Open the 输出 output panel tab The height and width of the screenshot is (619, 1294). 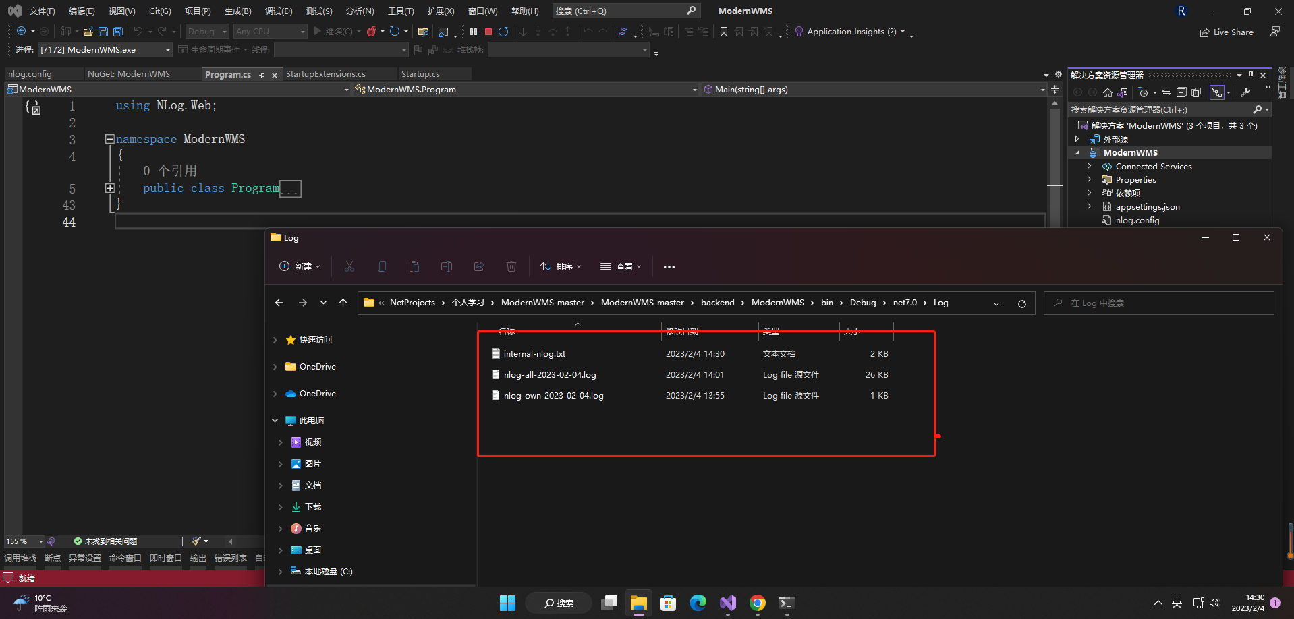click(198, 558)
